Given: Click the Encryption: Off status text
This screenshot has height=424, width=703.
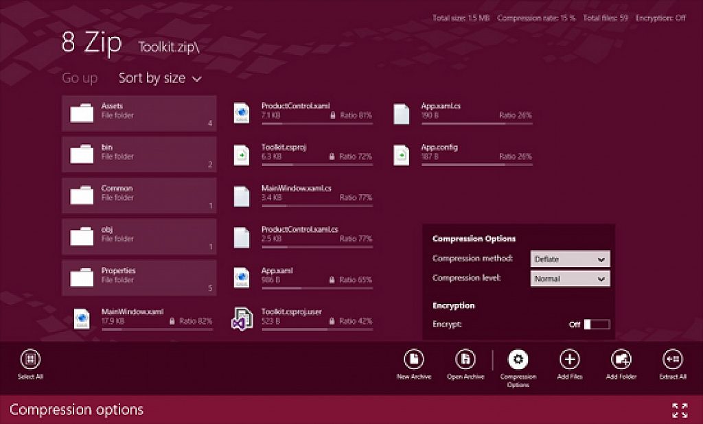Looking at the screenshot, I should [x=661, y=18].
